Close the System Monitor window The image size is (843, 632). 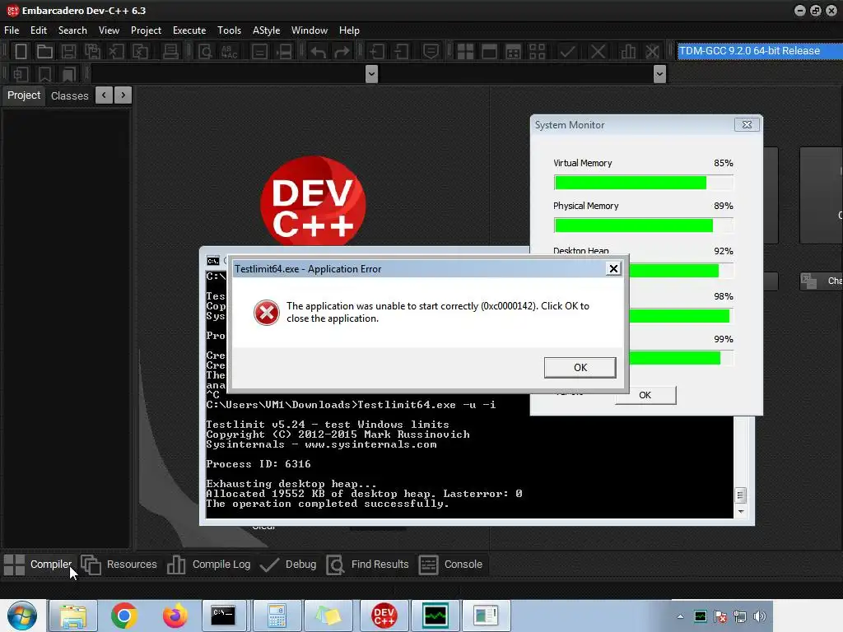[747, 125]
